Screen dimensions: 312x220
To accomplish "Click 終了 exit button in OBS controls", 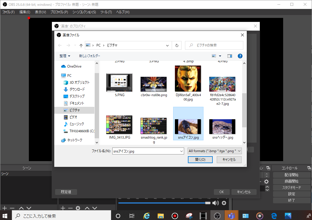I will [x=292, y=200].
